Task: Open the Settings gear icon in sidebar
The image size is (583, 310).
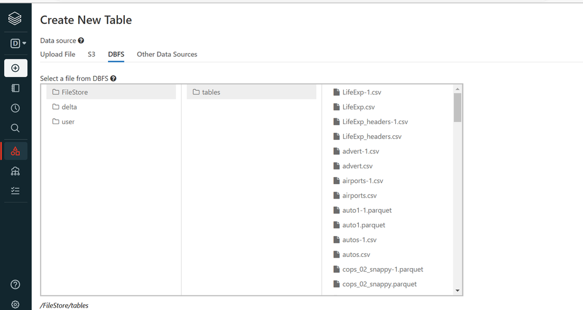Action: tap(16, 304)
